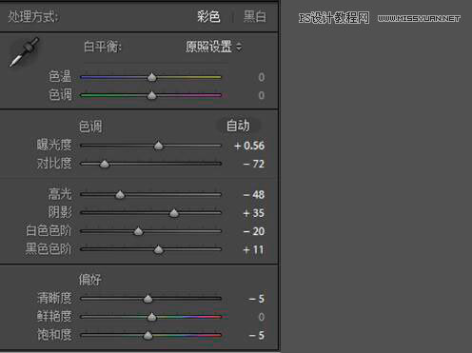Click the 白色色阶 whites slider handle
This screenshot has height=353, width=472.
[138, 231]
